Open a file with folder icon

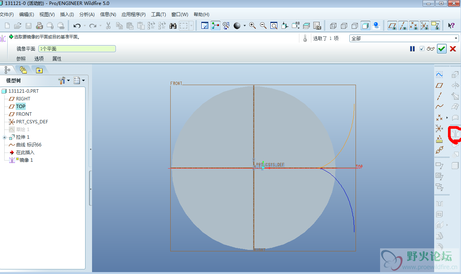[18, 26]
